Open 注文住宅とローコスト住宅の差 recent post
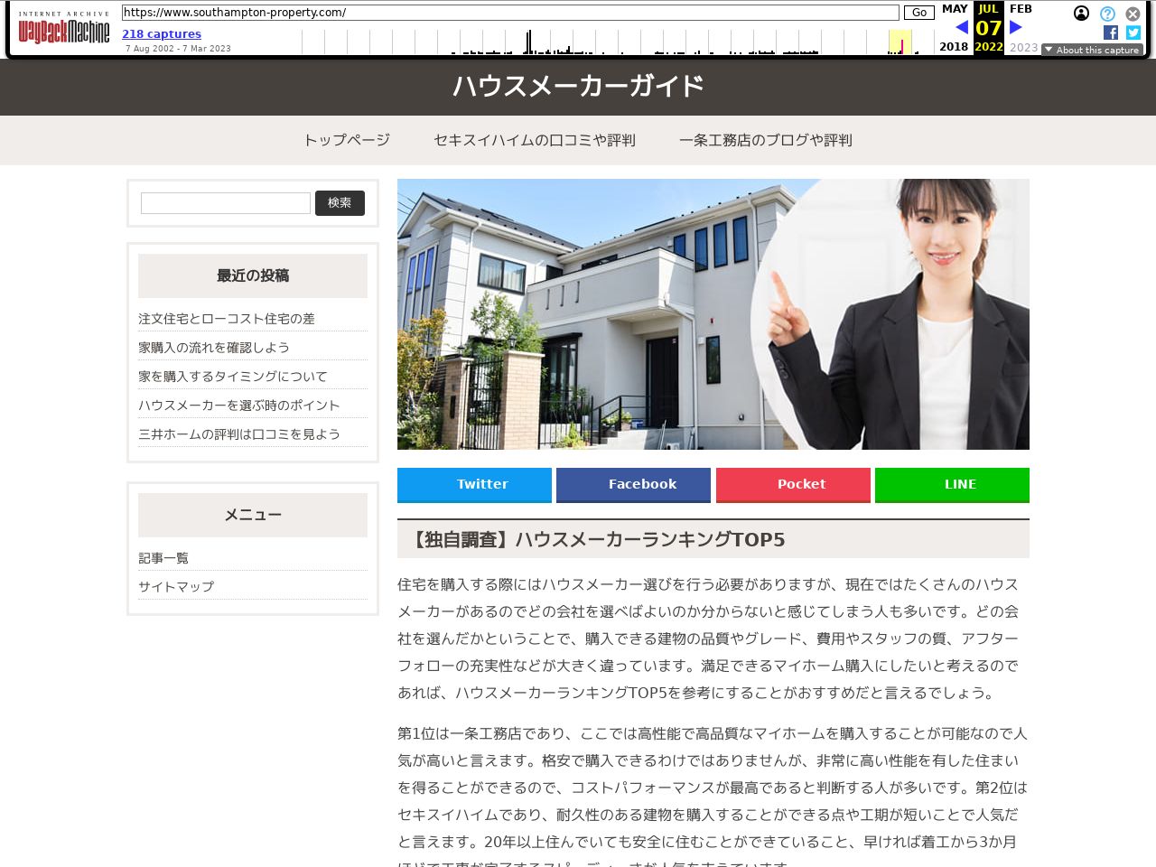 point(227,319)
